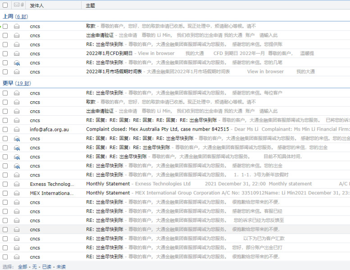Click the (19 封) count link
Viewport: 350px width, 270px height.
pos(23,83)
